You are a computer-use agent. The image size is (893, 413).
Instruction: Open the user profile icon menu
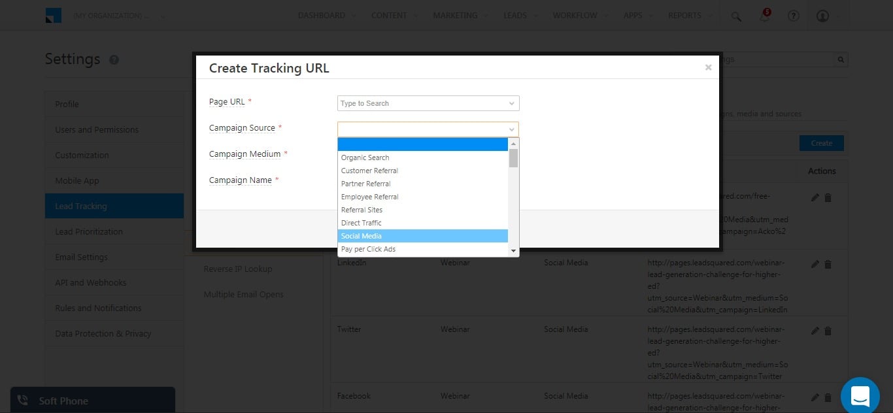pos(823,16)
